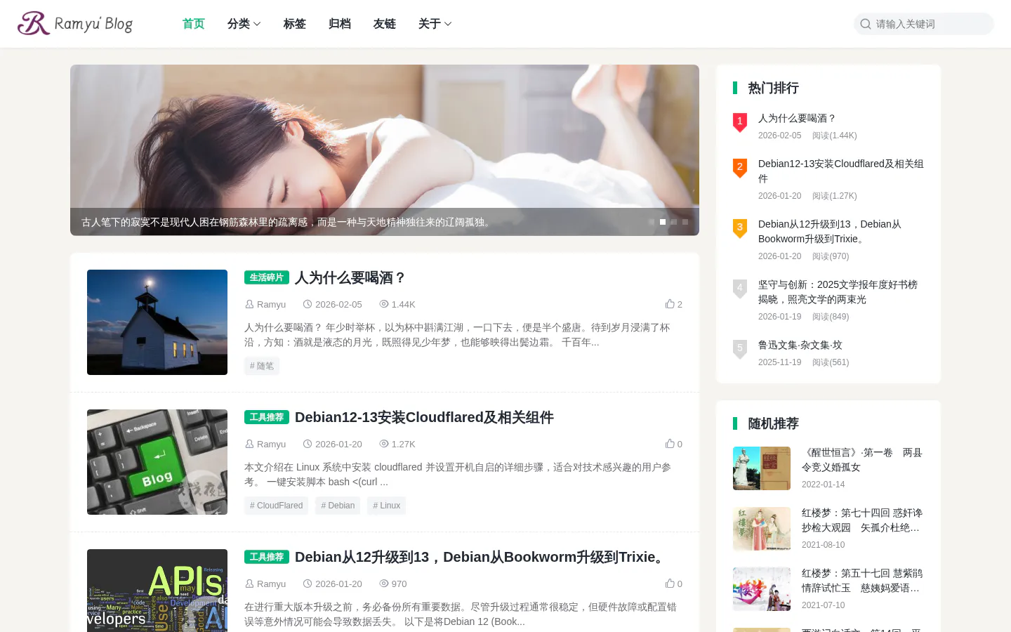This screenshot has width=1011, height=632.
Task: Open the 友链 nav item
Action: click(x=385, y=24)
